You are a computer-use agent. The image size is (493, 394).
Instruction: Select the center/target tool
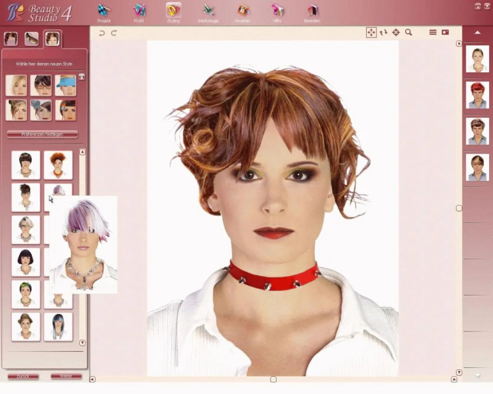click(397, 32)
